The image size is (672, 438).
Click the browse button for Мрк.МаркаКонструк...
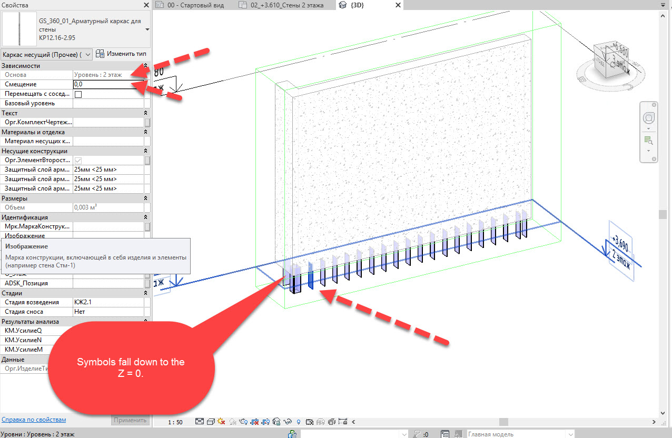click(x=147, y=226)
